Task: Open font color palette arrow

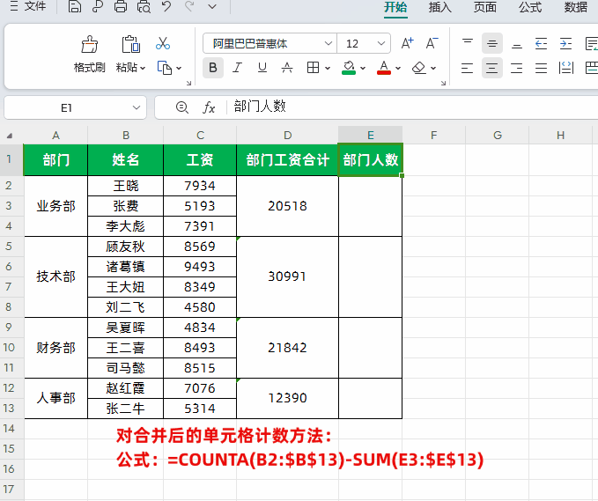Action: point(398,69)
